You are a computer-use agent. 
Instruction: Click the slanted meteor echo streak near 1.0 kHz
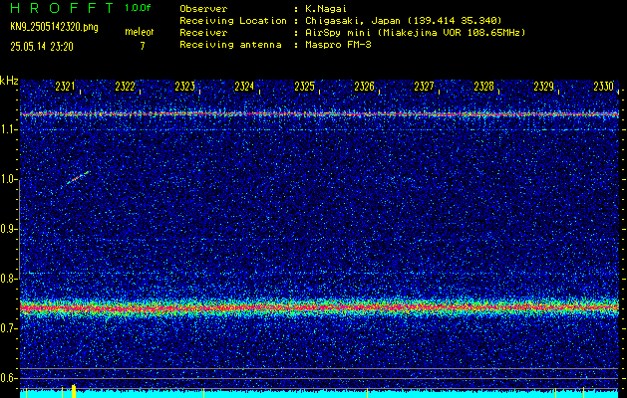click(x=78, y=178)
